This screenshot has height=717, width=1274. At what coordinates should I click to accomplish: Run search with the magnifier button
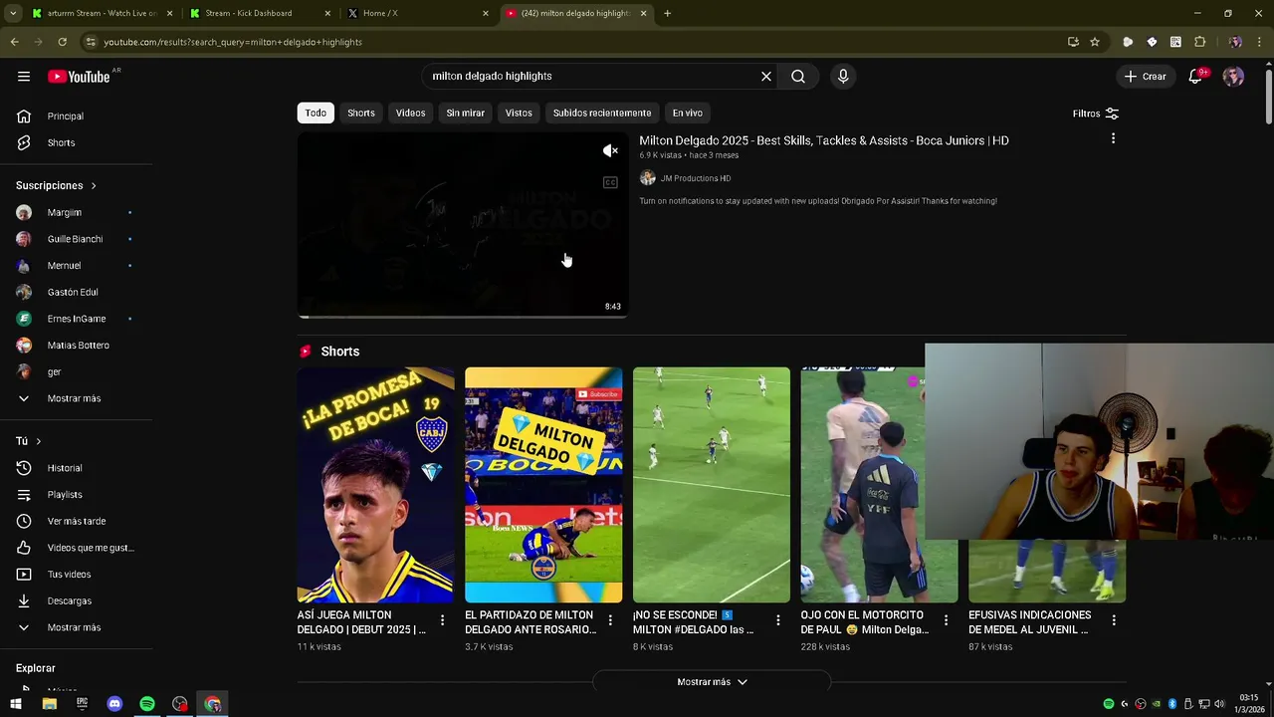pos(798,77)
